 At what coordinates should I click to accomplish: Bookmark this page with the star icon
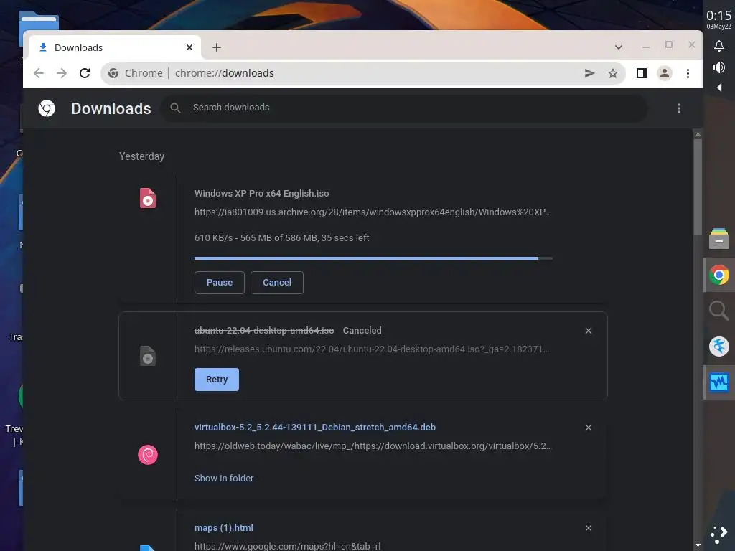tap(613, 73)
